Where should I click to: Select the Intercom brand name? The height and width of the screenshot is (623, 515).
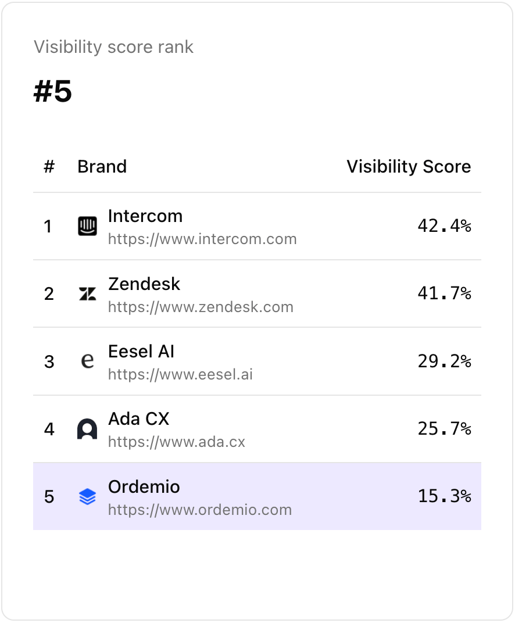pyautogui.click(x=145, y=216)
